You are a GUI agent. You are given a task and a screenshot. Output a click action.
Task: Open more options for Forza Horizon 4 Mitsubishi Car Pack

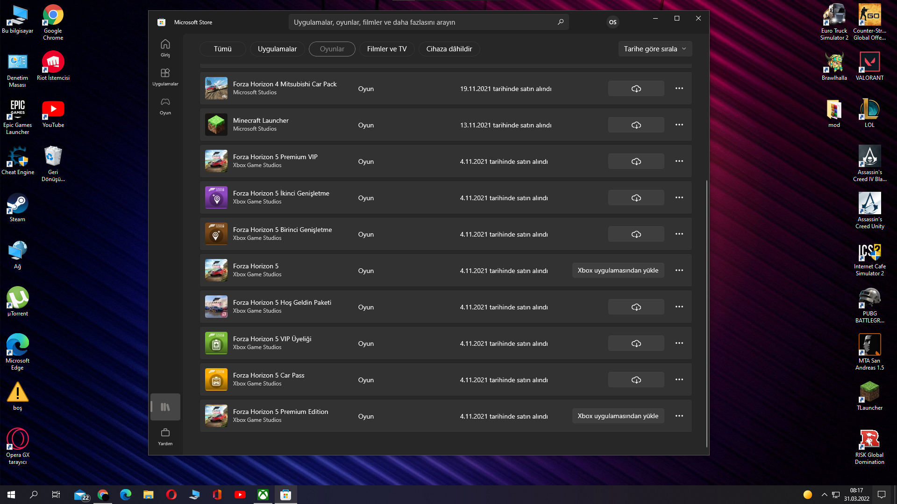click(x=679, y=89)
